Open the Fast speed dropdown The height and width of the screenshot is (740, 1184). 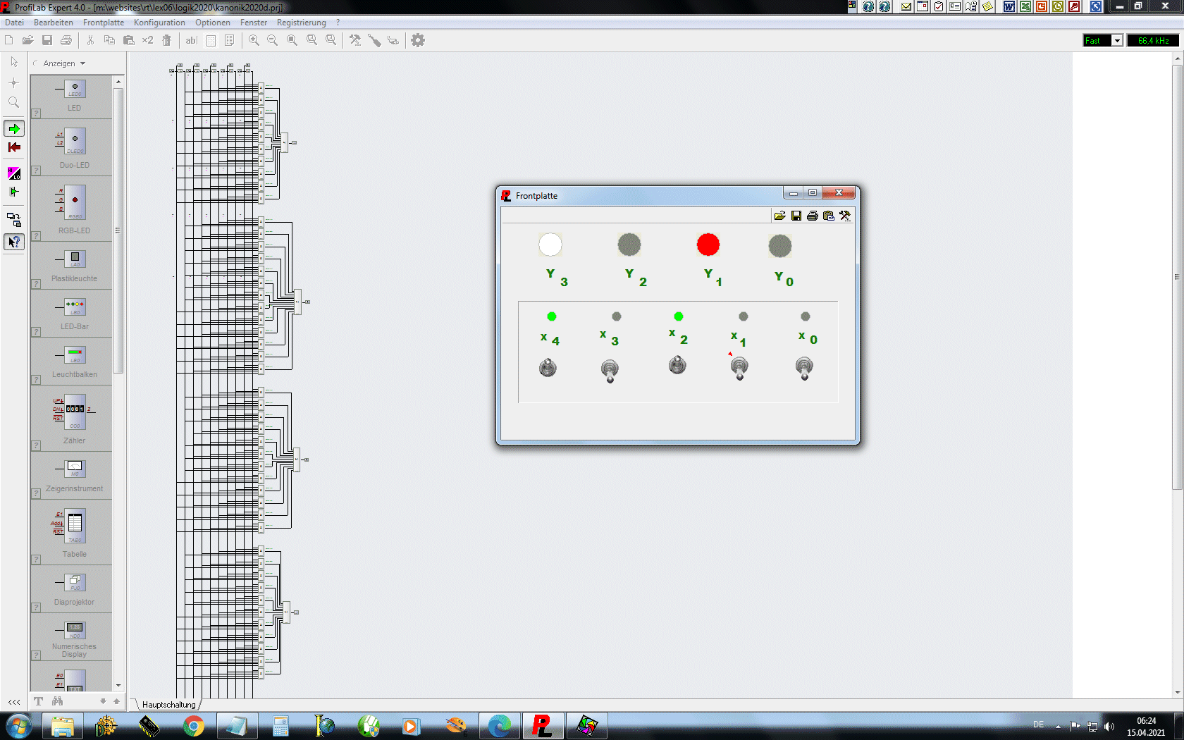tap(1117, 41)
